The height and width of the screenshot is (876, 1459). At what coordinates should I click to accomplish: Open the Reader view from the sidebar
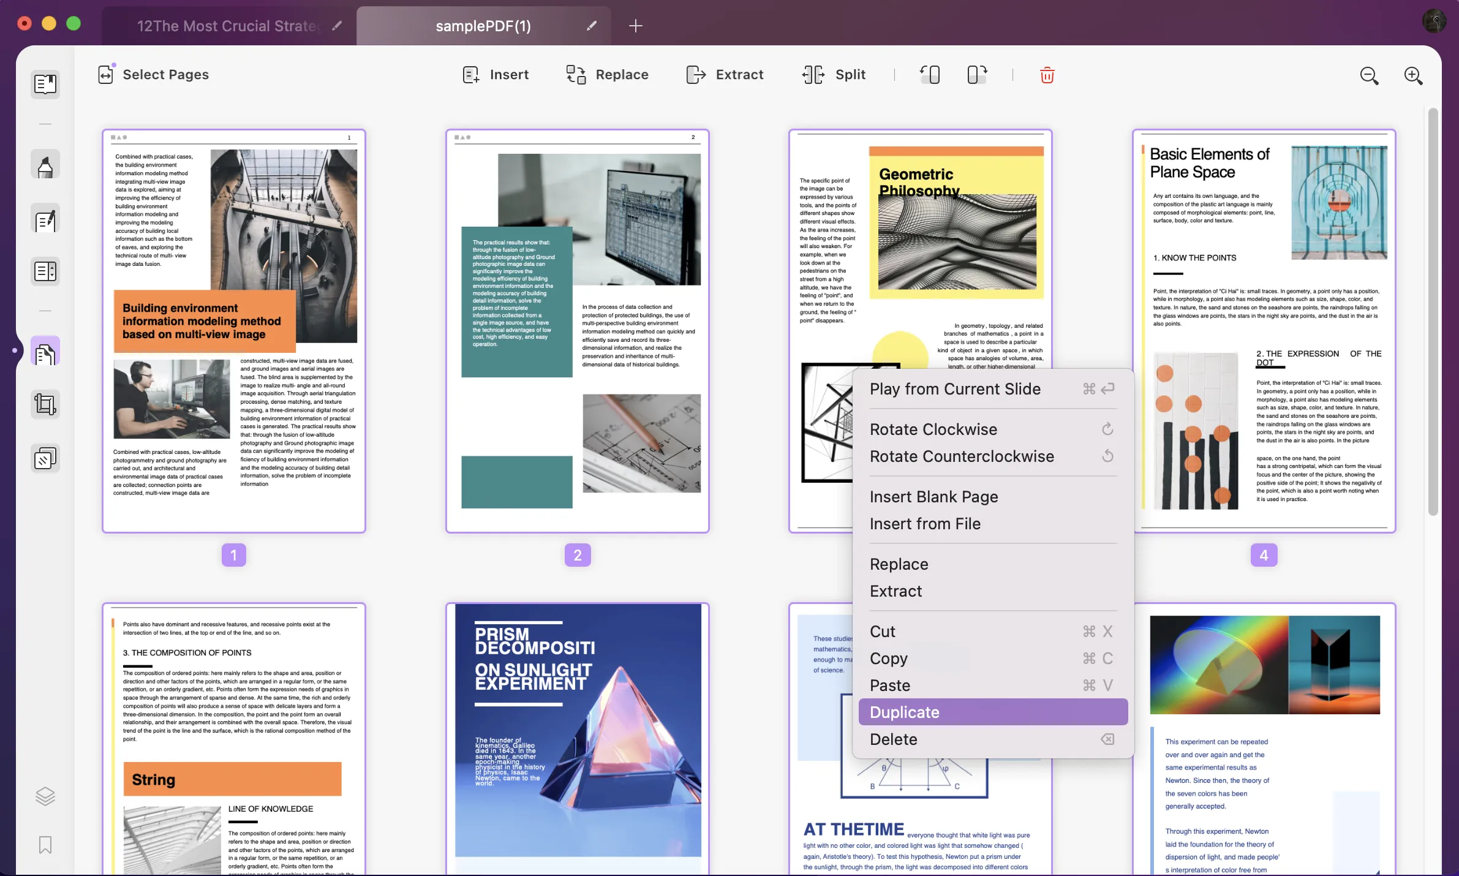[x=45, y=84]
